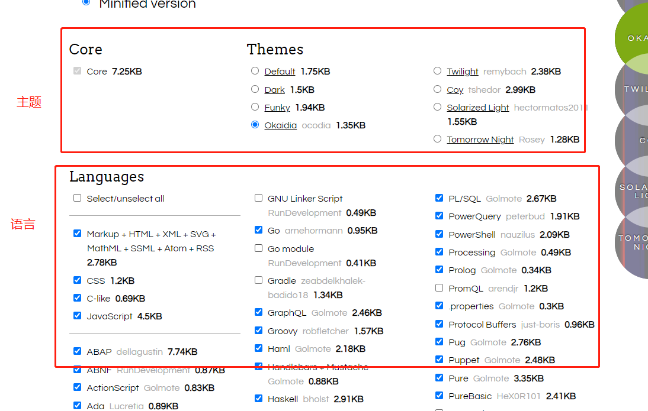Image resolution: width=648 pixels, height=411 pixels.
Task: Enable the GNU Linker Script checkbox
Action: [x=259, y=198]
